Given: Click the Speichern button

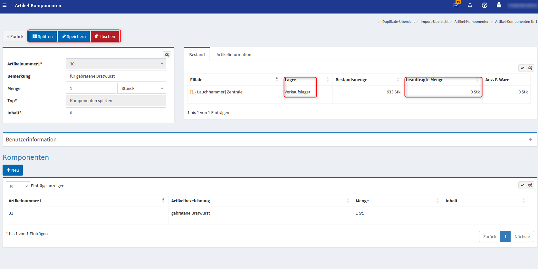Looking at the screenshot, I should [74, 36].
